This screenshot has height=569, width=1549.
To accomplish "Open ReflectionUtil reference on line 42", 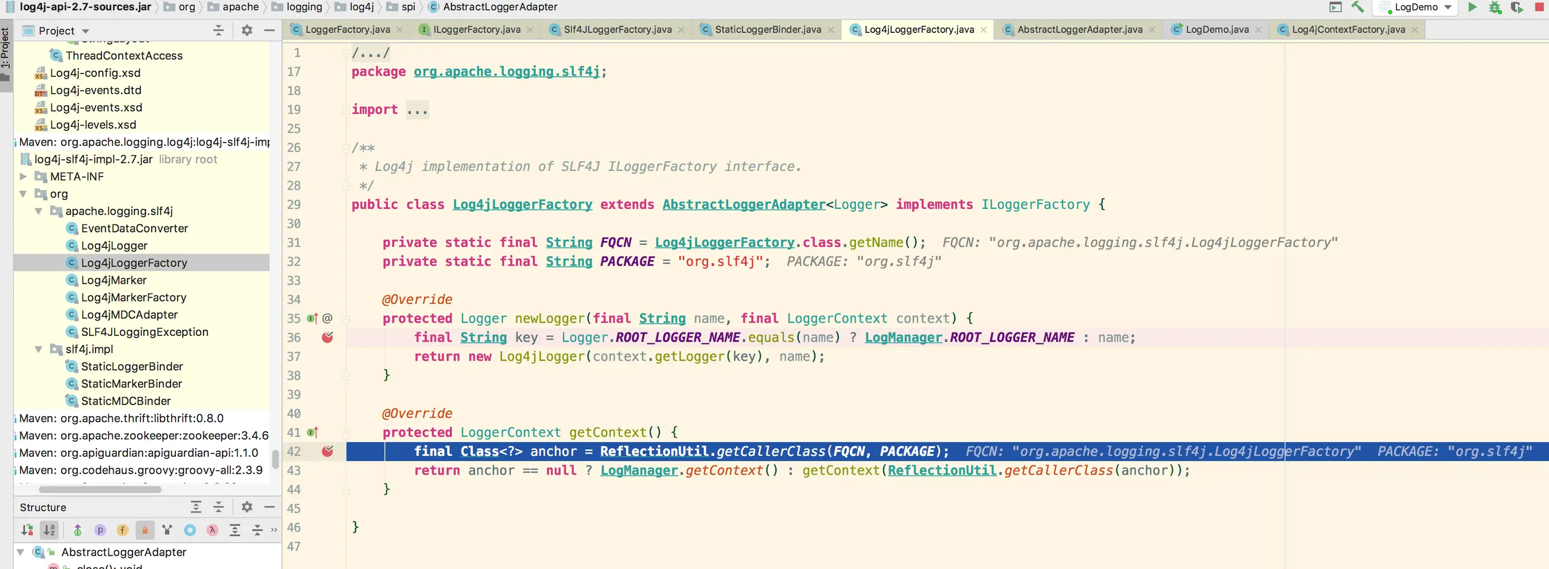I will point(654,451).
